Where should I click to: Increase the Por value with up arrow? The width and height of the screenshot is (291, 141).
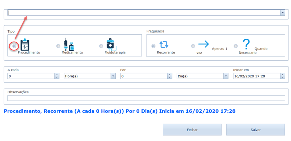170,75
